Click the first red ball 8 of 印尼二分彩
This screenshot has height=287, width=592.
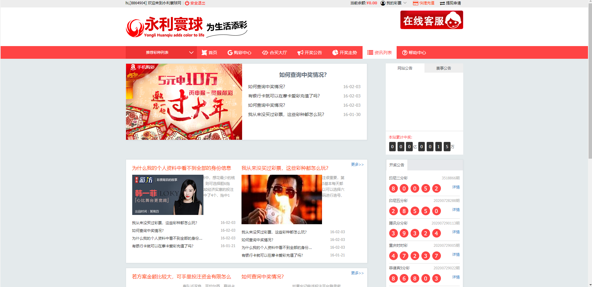(x=393, y=188)
